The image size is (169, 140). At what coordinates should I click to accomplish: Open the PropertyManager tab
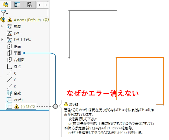(17, 5)
